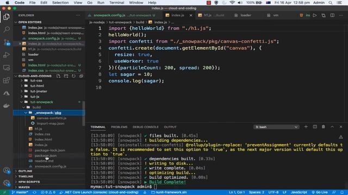Change JavaScript language mode in status bar
The width and height of the screenshot is (348, 195).
click(299, 192)
